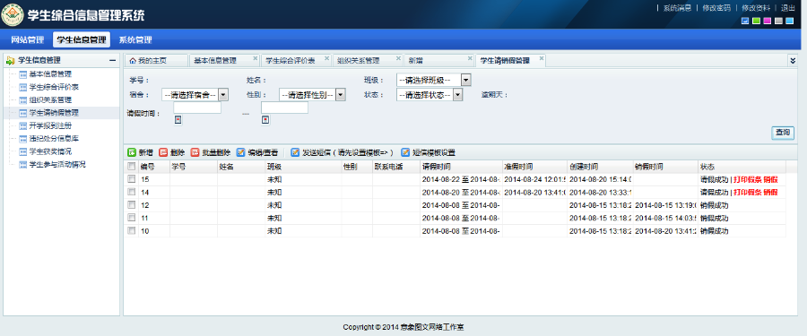
Task: Click the icon beside 学生获奖情况 in sidebar
Action: pos(22,151)
